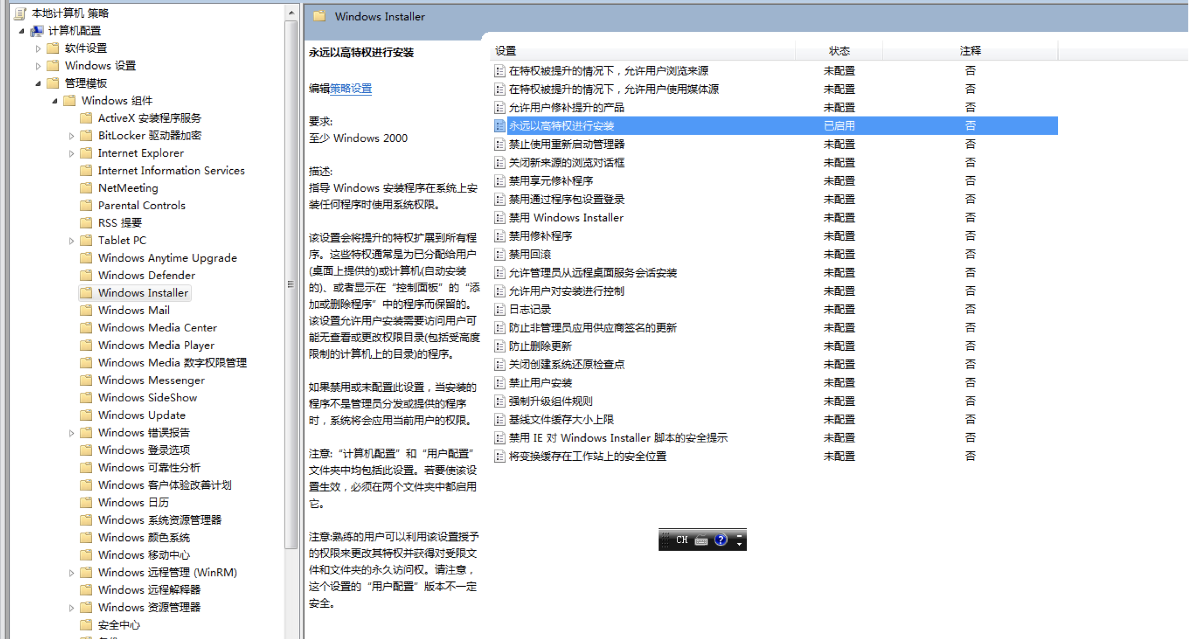
Task: Collapse the 计算机配置 node
Action: click(22, 31)
